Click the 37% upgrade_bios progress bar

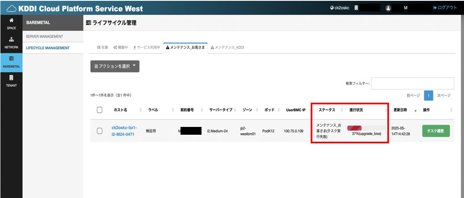(366, 128)
